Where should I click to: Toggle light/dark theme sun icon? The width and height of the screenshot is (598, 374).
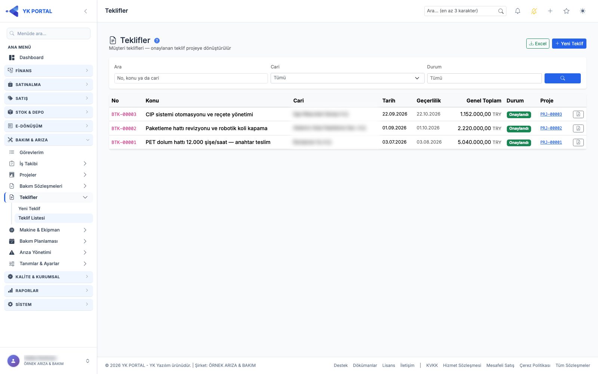583,11
